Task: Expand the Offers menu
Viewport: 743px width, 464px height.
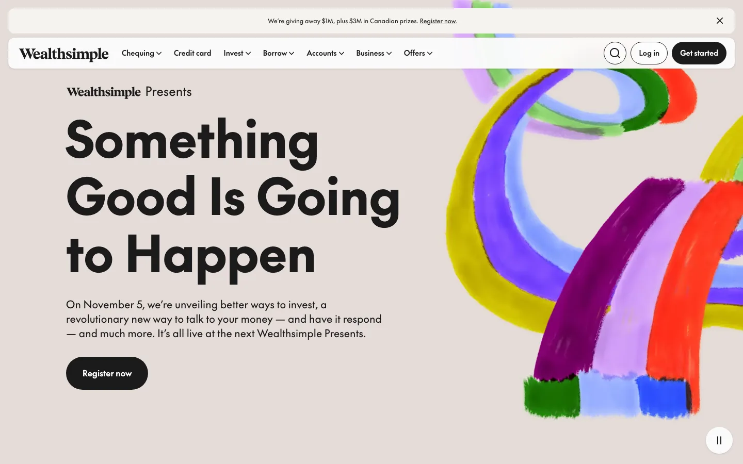Action: point(418,53)
